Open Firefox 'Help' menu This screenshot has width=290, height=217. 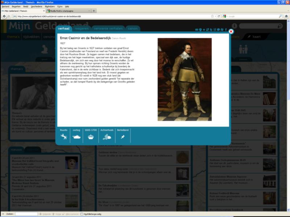[67, 7]
